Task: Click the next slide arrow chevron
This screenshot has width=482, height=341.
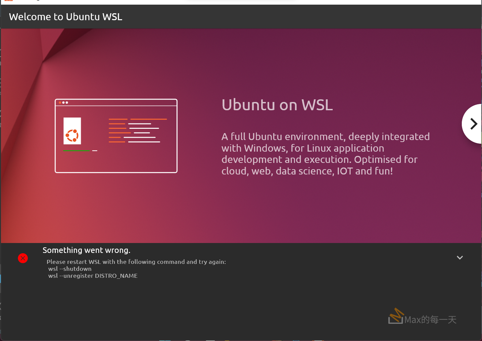Action: (474, 124)
